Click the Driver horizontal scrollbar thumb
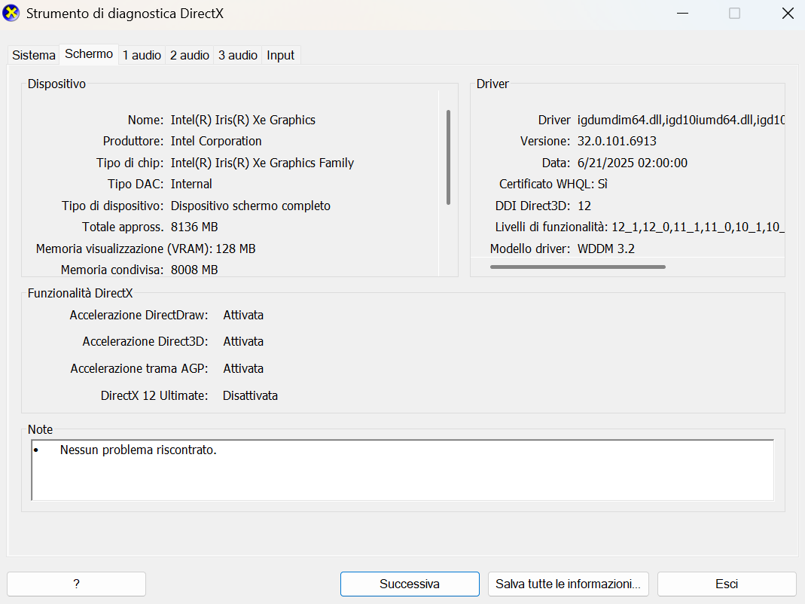Screen dimensions: 805x604 pyautogui.click(x=578, y=267)
